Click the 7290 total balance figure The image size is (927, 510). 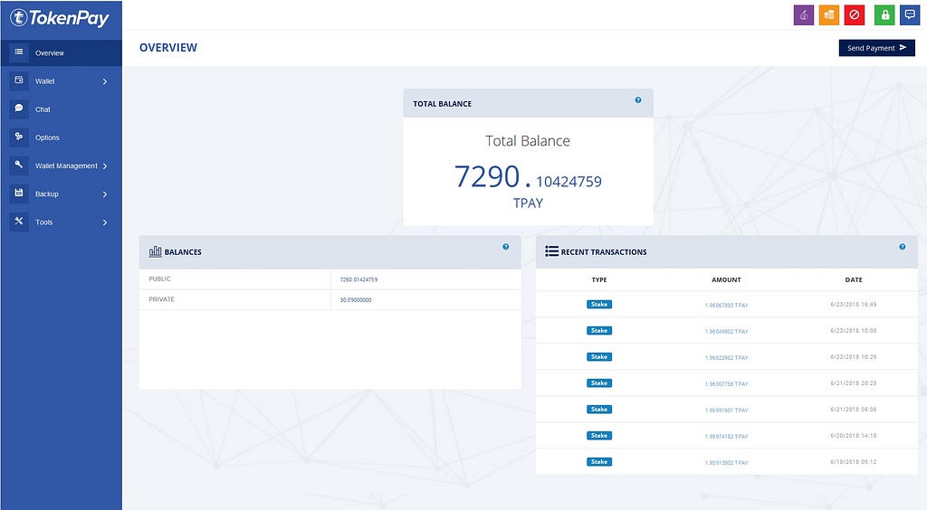click(486, 176)
